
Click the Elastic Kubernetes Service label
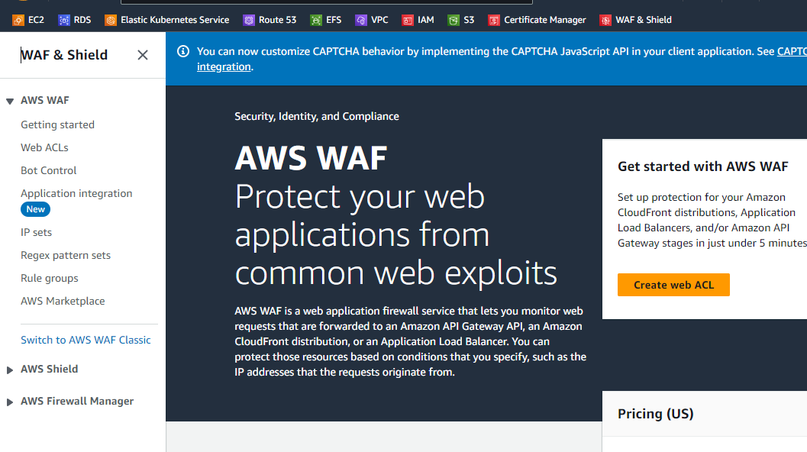[175, 20]
